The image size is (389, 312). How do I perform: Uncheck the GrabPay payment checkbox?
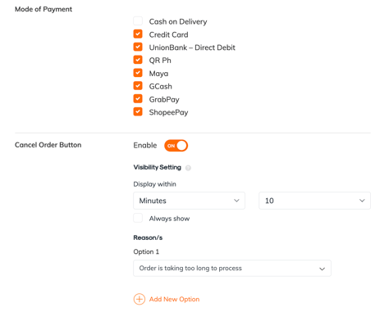138,98
